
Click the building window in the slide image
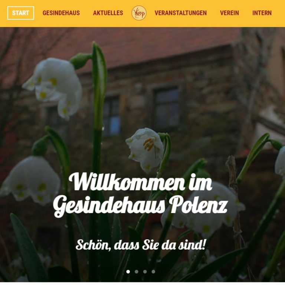pos(167,107)
